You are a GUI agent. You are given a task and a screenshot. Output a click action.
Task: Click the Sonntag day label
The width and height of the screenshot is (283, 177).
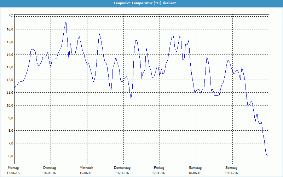pos(231,167)
